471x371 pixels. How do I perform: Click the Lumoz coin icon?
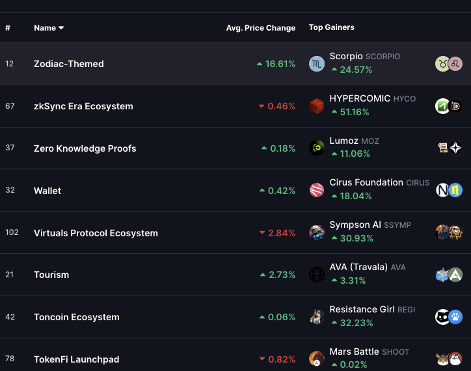pos(317,148)
